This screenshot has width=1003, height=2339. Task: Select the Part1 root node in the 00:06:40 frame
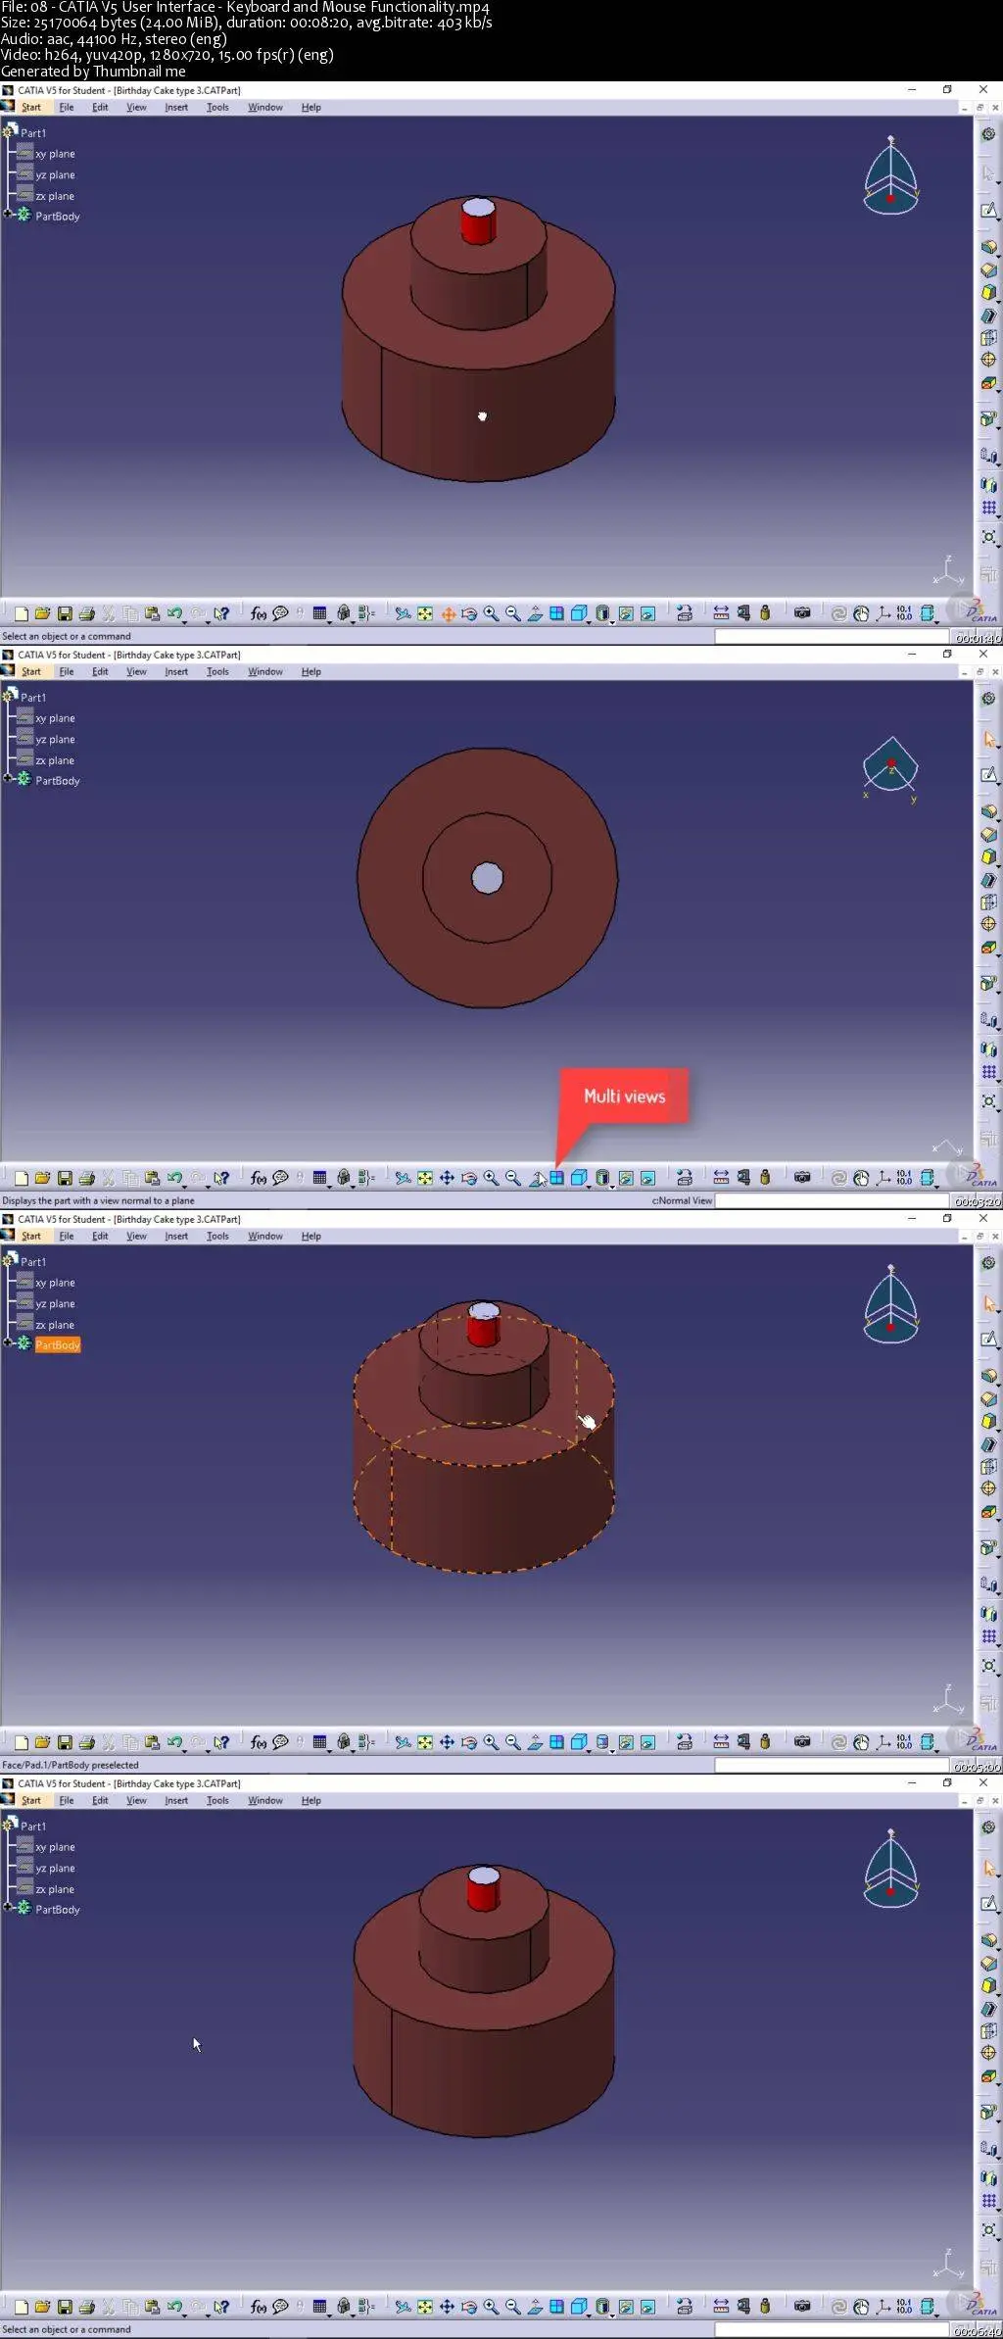(33, 1827)
